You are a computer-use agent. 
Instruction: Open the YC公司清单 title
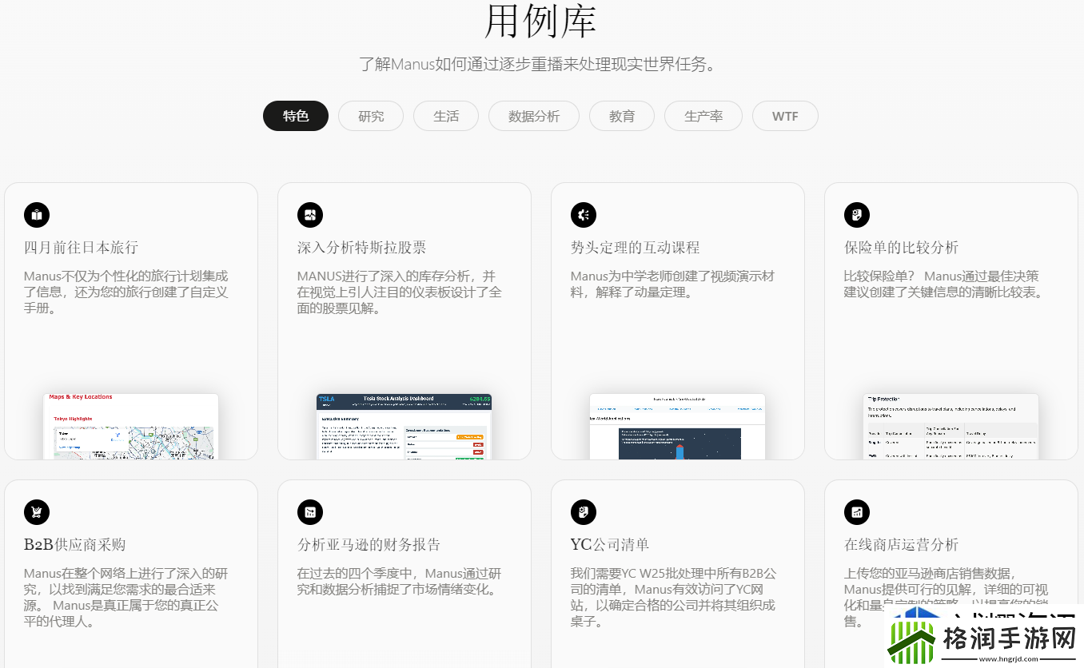click(x=609, y=545)
